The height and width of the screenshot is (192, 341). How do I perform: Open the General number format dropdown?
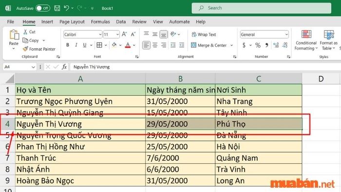286,35
